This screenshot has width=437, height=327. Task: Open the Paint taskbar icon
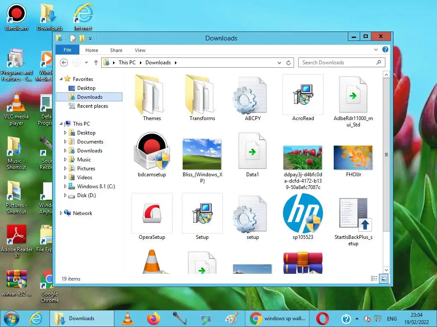(x=232, y=318)
